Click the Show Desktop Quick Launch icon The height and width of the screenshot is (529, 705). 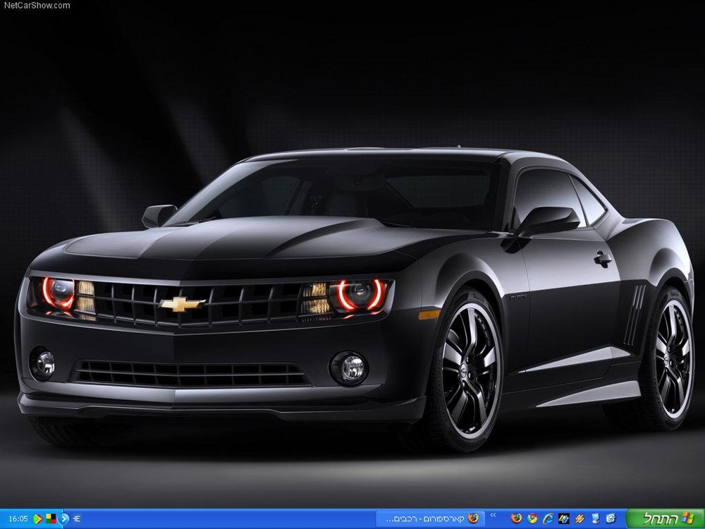click(595, 518)
